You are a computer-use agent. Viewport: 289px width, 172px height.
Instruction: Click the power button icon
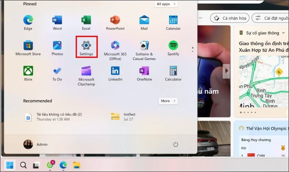(176, 144)
